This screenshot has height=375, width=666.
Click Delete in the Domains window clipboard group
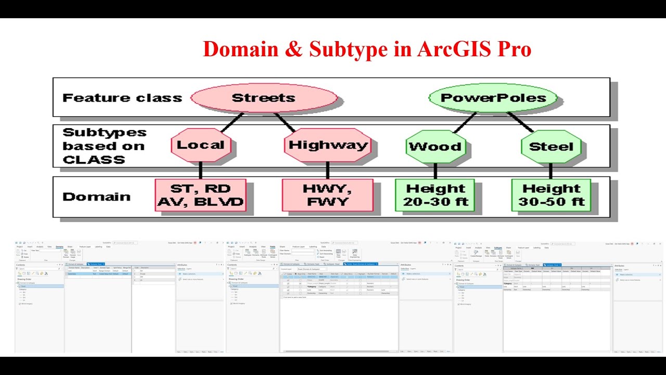click(25, 257)
